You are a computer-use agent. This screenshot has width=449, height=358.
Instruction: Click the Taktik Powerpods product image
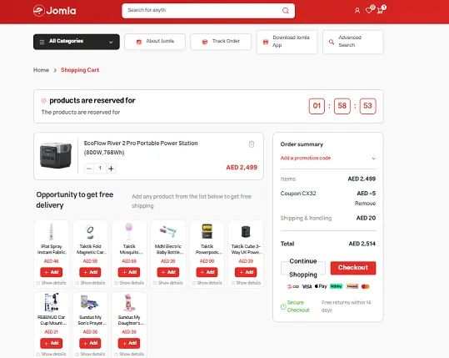pos(207,231)
